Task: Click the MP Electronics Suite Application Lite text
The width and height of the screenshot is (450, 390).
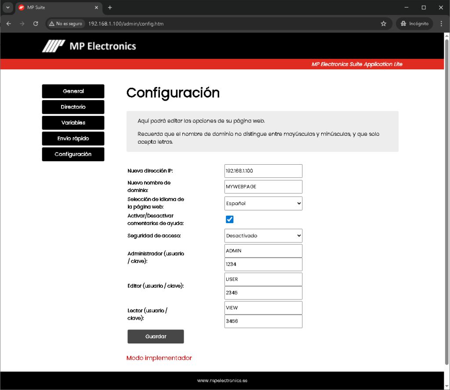Action: coord(357,64)
